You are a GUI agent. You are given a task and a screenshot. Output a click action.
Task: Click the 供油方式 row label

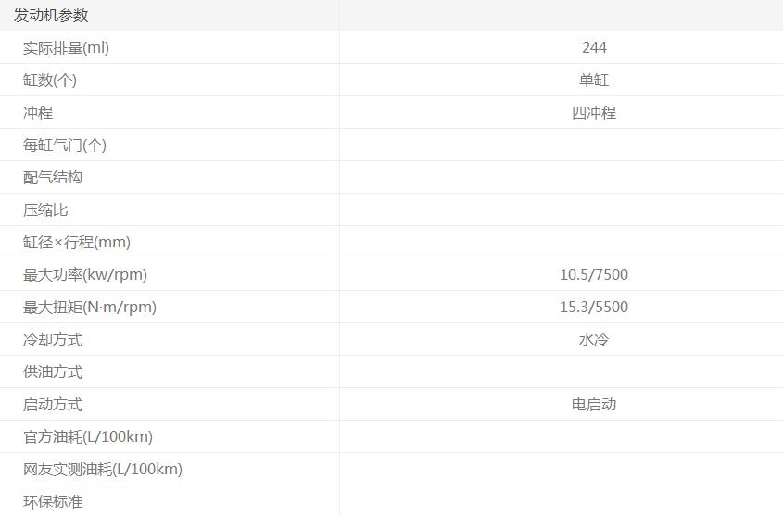[x=53, y=372]
